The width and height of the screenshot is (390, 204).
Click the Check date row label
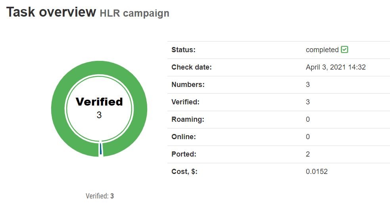(x=192, y=67)
